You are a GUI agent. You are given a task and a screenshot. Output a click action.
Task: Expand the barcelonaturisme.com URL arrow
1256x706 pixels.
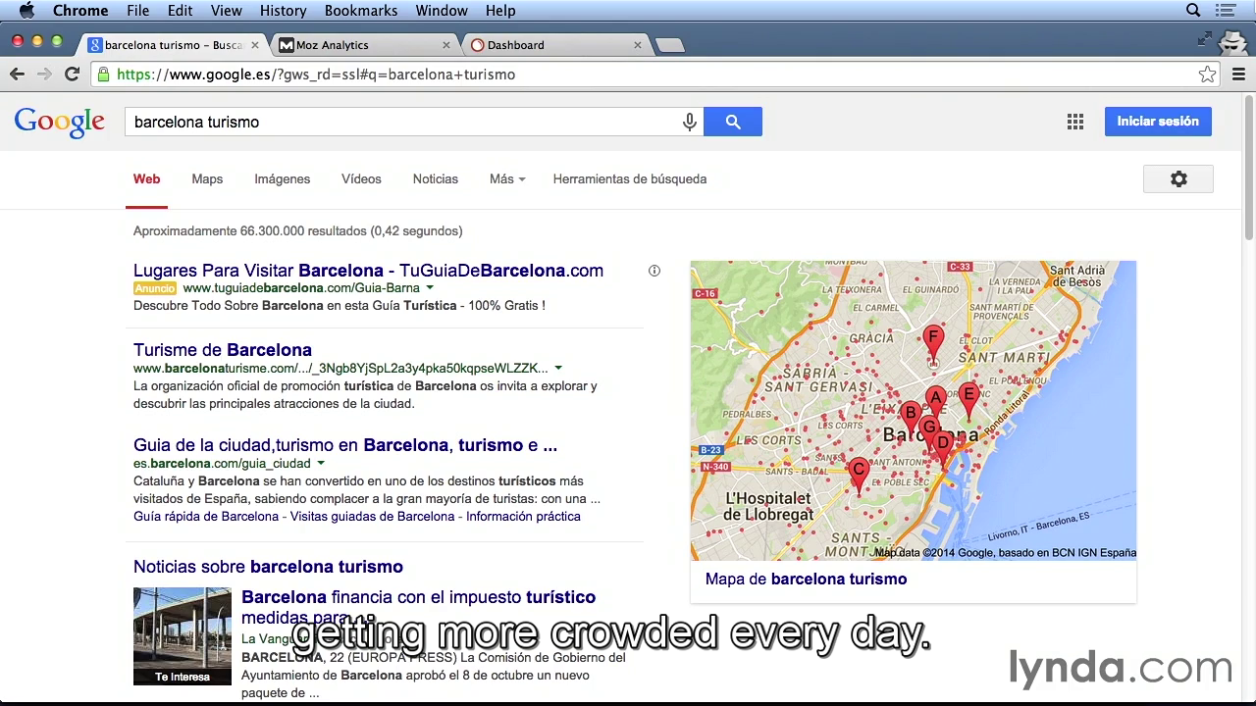click(x=558, y=369)
